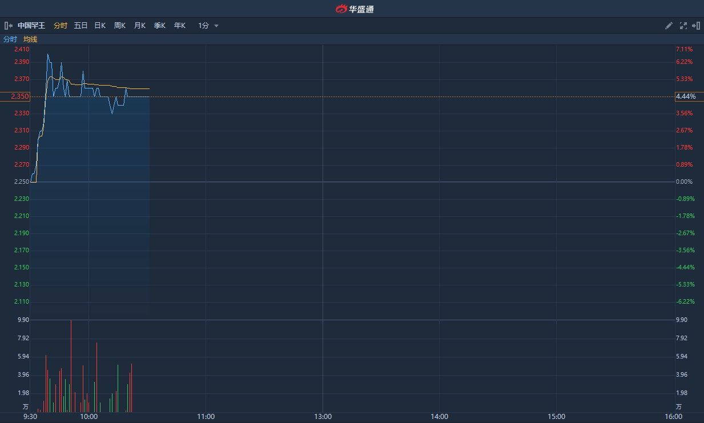Select the 分时 tab beside 五日
The height and width of the screenshot is (423, 704).
(x=60, y=26)
